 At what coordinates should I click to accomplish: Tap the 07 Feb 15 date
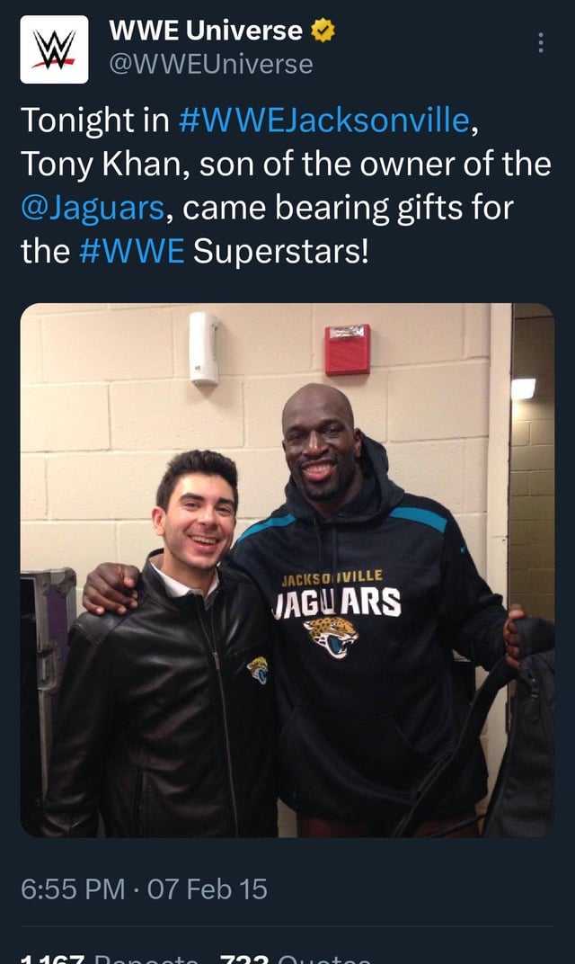coord(208,889)
